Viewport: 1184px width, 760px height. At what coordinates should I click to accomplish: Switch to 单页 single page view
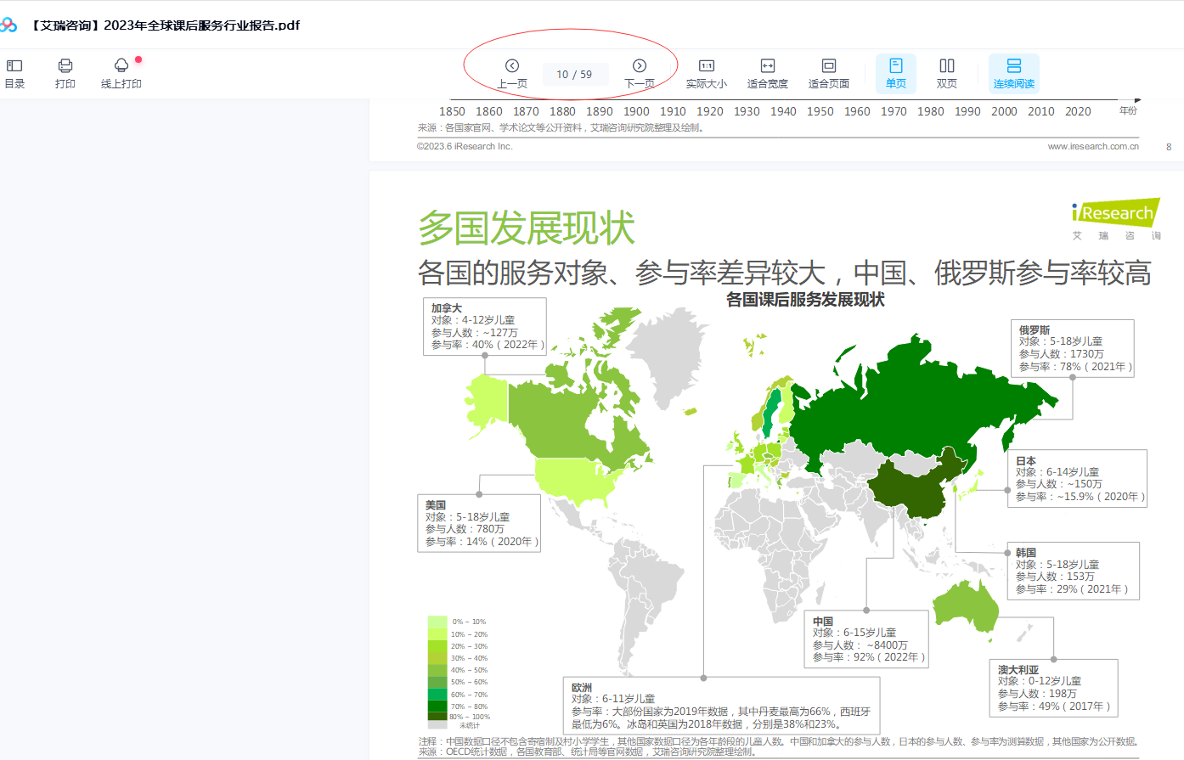pos(895,73)
